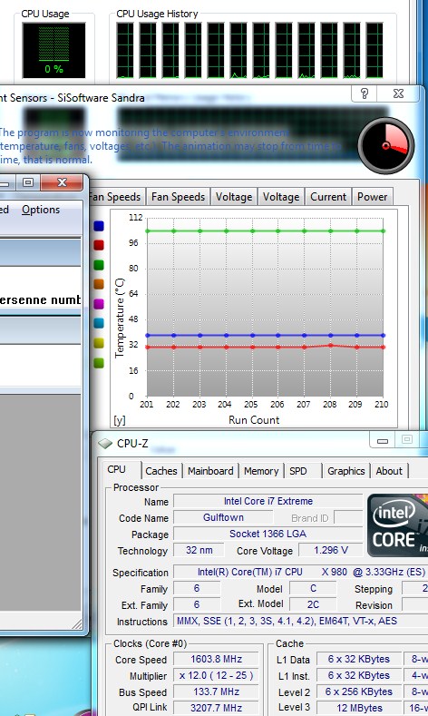Click the Core Voltage value 1.296 V
The width and height of the screenshot is (428, 716).
pos(331,550)
